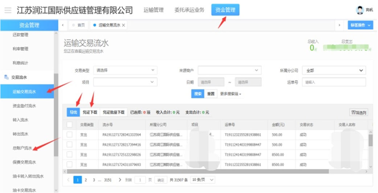The height and width of the screenshot is (193, 378).
Task: Click the user avatar icon
Action: click(x=359, y=10)
